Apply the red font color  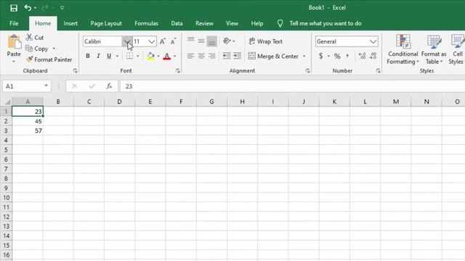167,56
